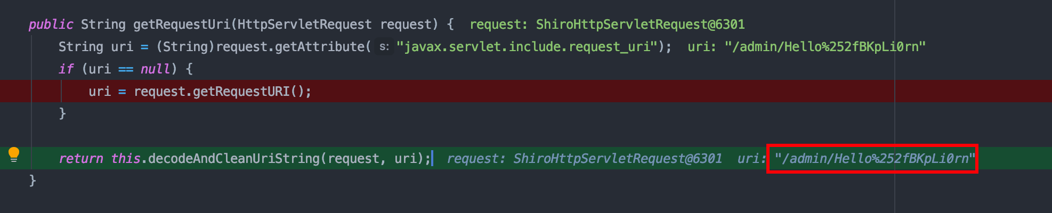The image size is (1052, 213).
Task: Click the yellow lightbulb quick-fix icon
Action: click(x=14, y=154)
